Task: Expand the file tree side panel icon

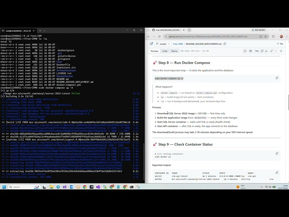Action: coord(151,44)
